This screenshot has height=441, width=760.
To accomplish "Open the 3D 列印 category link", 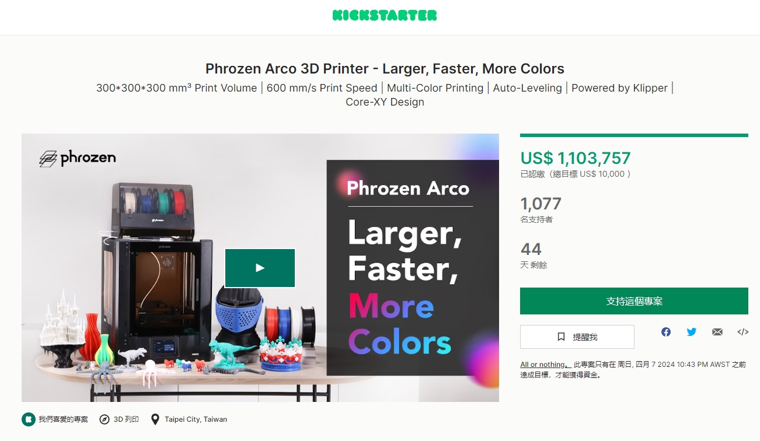I will coord(126,419).
